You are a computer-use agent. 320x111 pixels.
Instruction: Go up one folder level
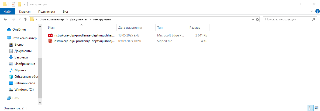(25, 19)
